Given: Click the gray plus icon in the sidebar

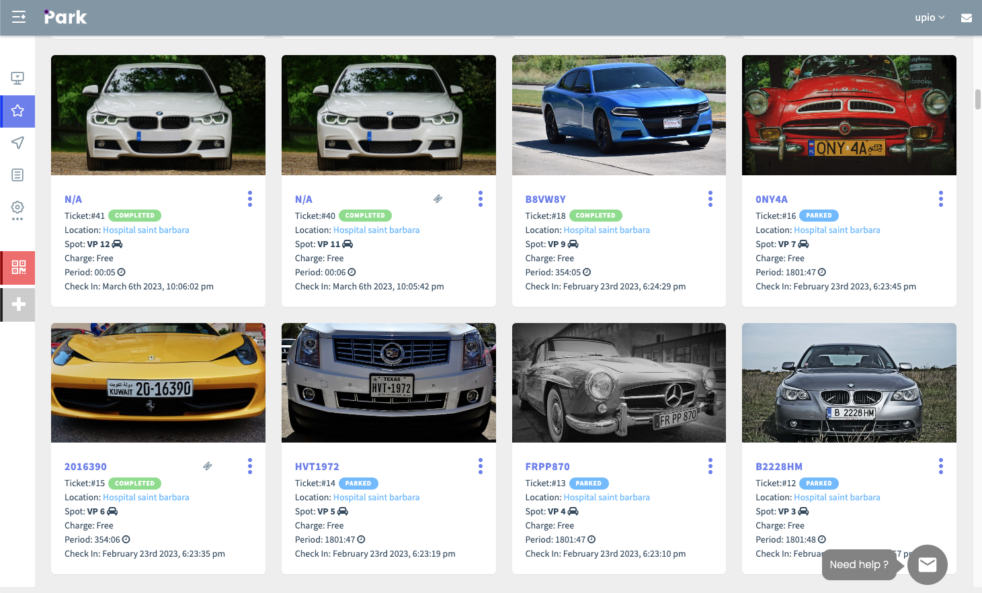Looking at the screenshot, I should click(17, 304).
